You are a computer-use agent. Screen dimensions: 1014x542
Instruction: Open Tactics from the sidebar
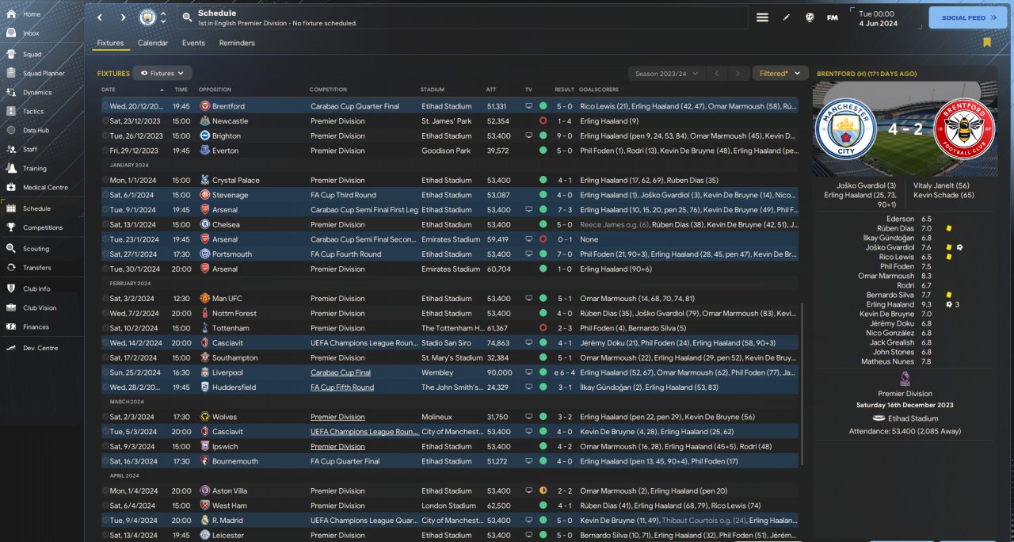(x=33, y=111)
